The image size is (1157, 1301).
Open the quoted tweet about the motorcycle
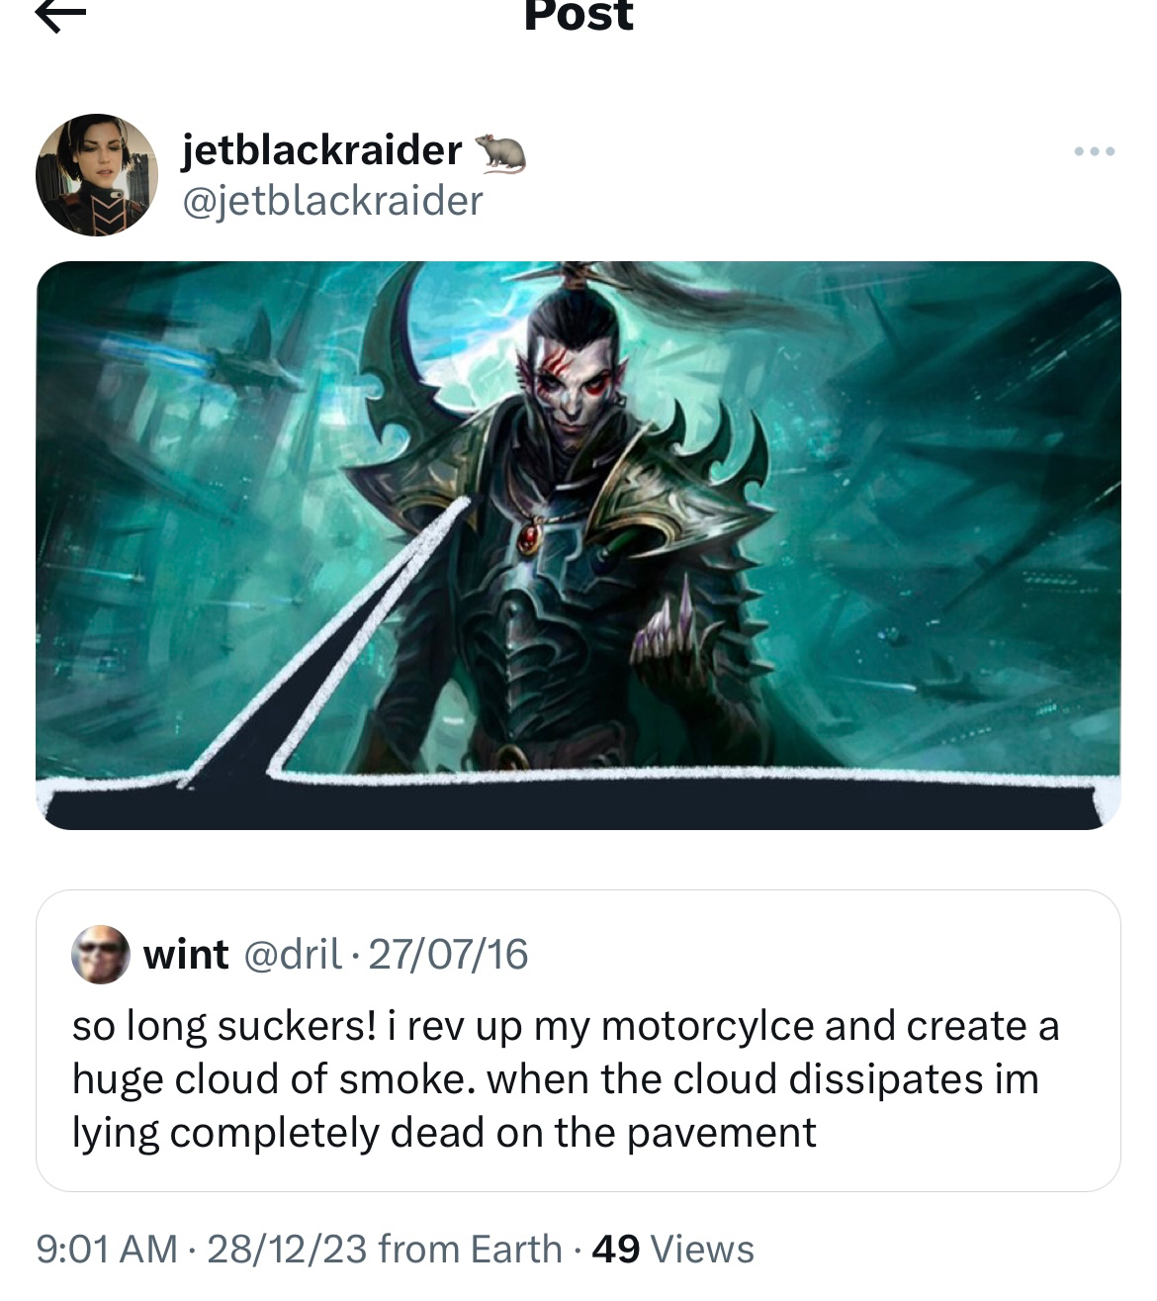click(x=578, y=1041)
